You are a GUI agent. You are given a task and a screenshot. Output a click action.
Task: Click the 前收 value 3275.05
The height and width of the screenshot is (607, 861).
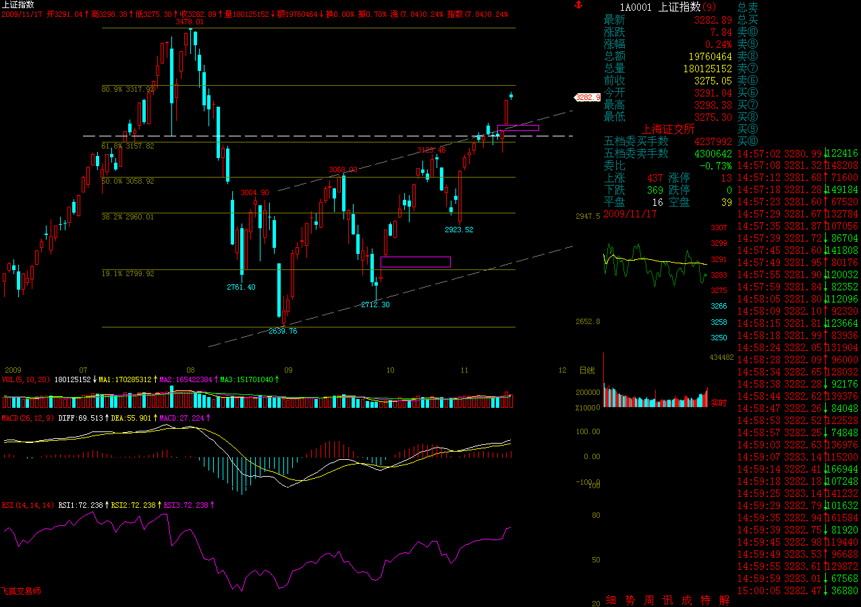pyautogui.click(x=714, y=81)
